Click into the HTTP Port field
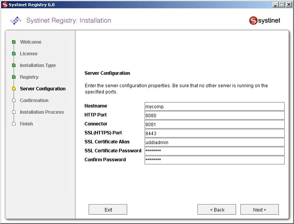The height and width of the screenshot is (224, 294). (x=215, y=115)
